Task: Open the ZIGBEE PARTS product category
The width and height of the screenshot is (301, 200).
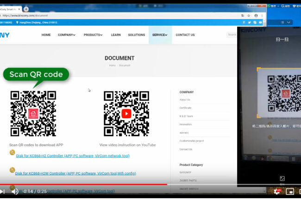Action: click(188, 181)
